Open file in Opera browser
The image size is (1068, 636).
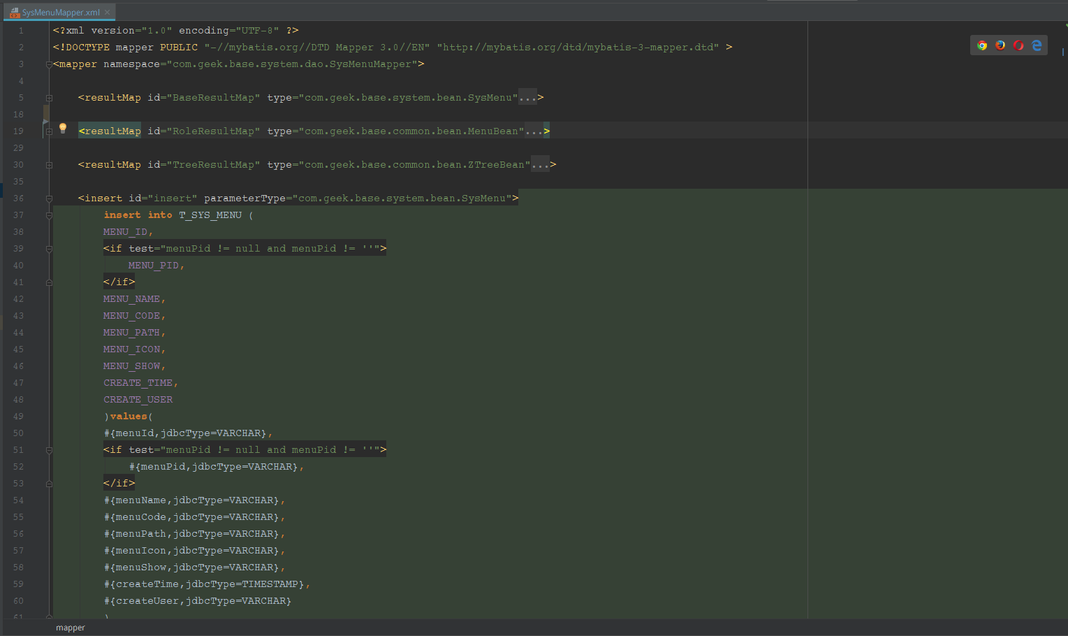click(1018, 45)
